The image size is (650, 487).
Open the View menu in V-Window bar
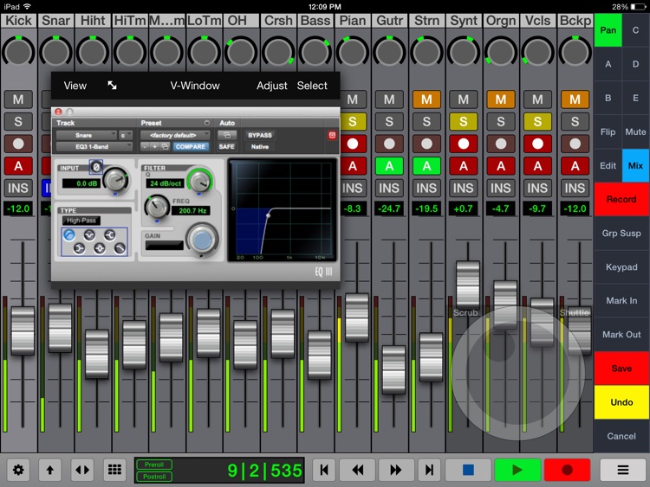[75, 86]
